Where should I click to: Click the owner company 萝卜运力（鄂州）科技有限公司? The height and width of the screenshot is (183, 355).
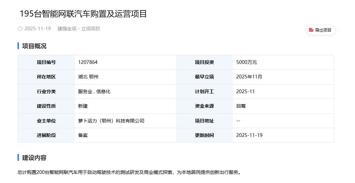[111, 121]
